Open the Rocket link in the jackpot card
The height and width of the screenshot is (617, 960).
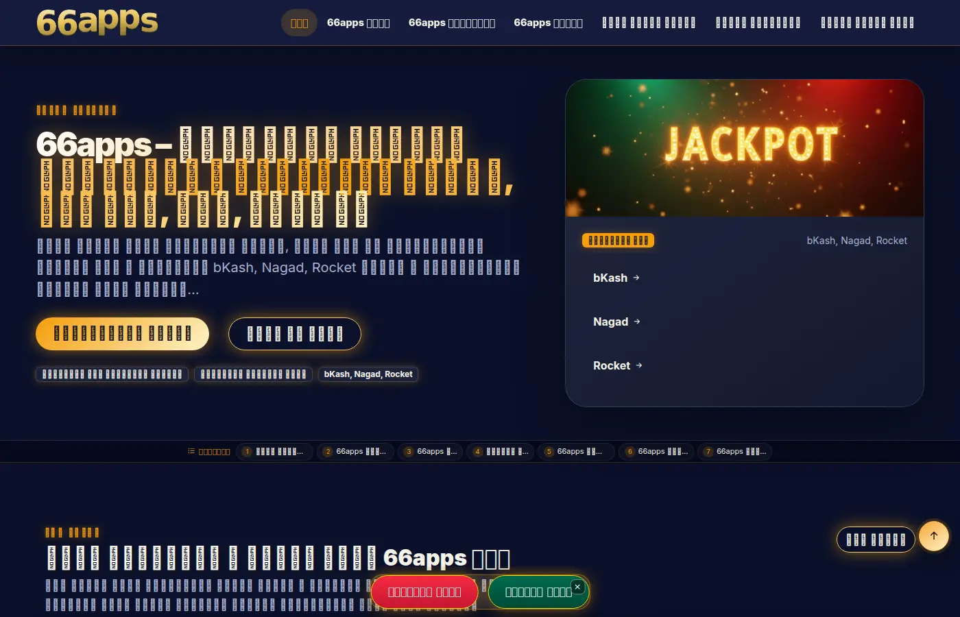click(618, 365)
